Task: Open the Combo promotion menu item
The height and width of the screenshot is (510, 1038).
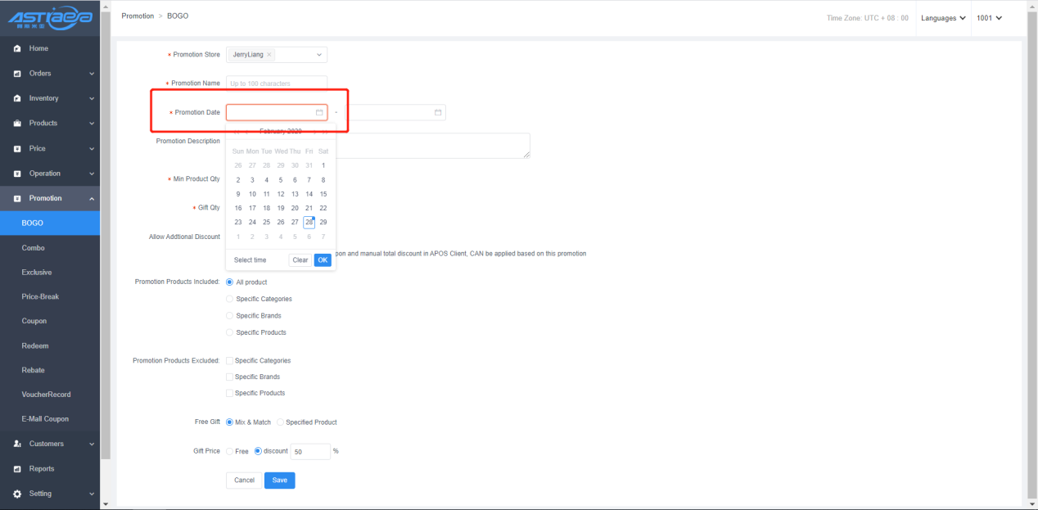Action: coord(34,247)
